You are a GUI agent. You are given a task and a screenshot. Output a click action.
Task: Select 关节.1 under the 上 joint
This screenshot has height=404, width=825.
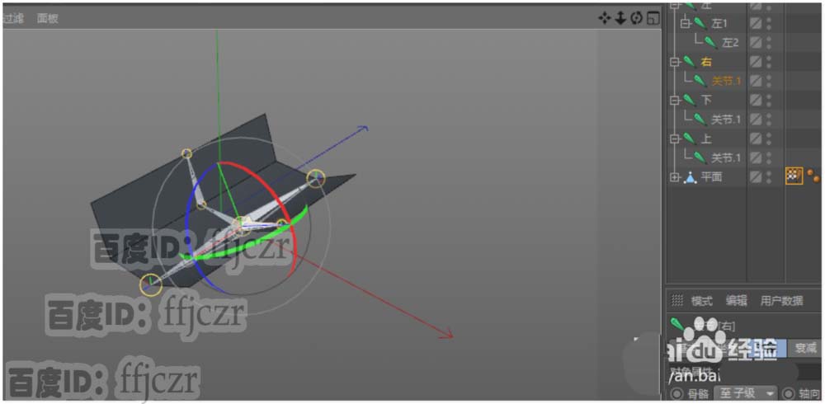726,157
